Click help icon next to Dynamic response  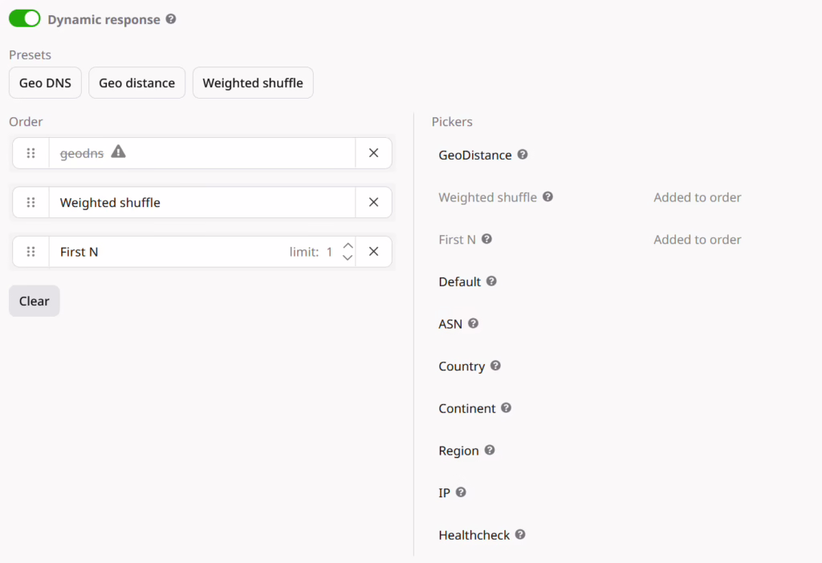pos(171,19)
